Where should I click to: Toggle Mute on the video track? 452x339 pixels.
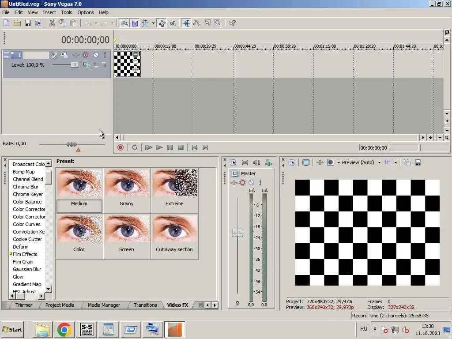tap(96, 55)
